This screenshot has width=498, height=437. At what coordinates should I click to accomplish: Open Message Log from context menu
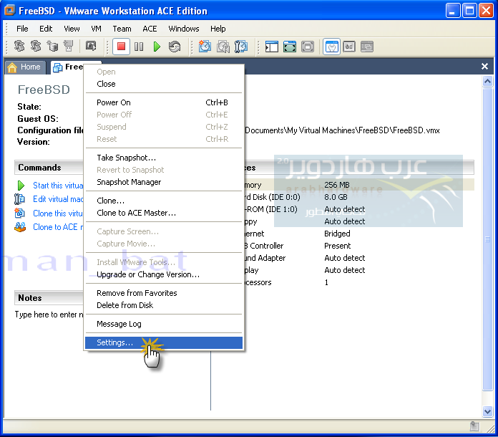pos(164,324)
